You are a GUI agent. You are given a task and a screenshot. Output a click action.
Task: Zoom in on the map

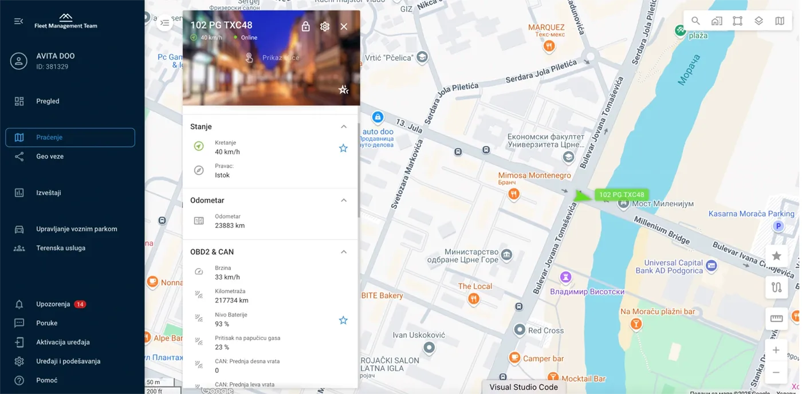(x=776, y=350)
